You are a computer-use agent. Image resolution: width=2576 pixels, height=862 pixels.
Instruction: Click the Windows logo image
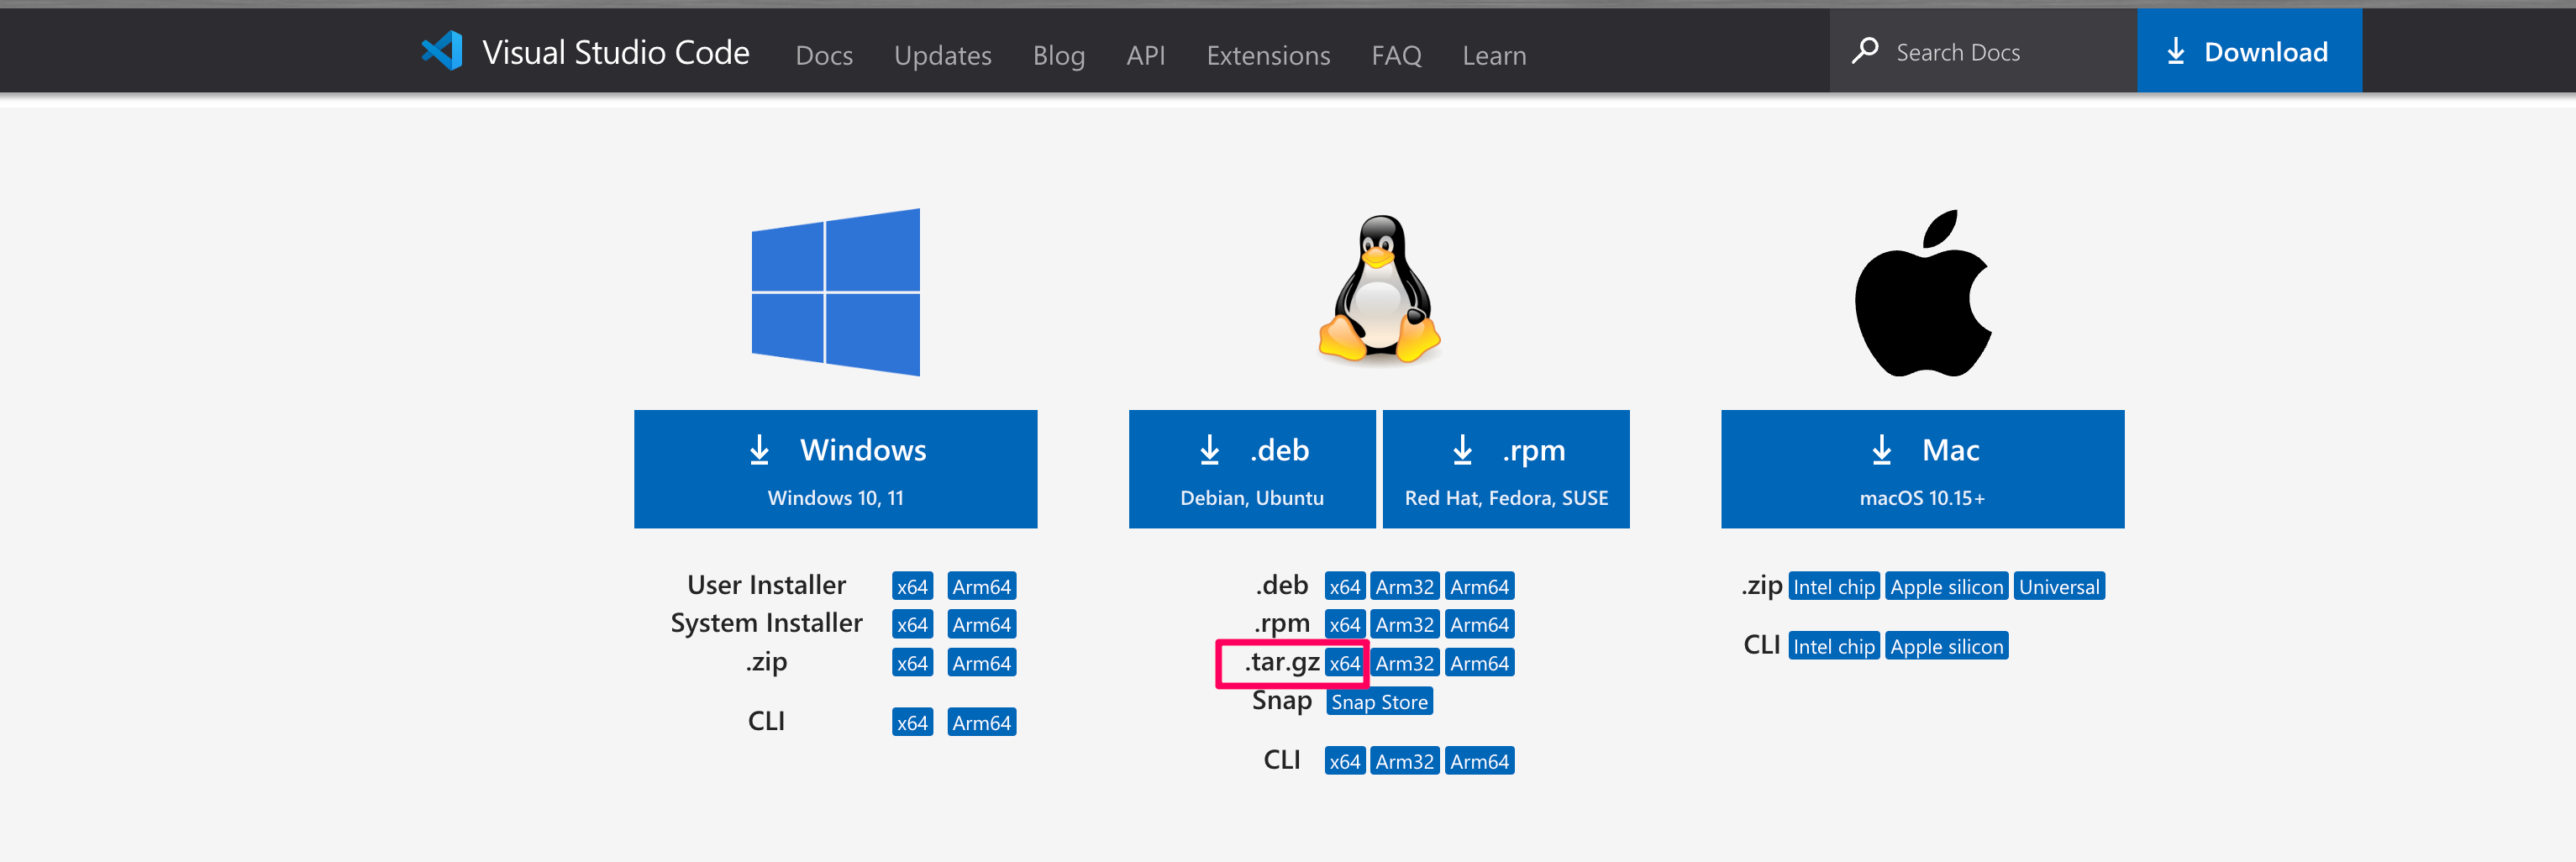[836, 292]
